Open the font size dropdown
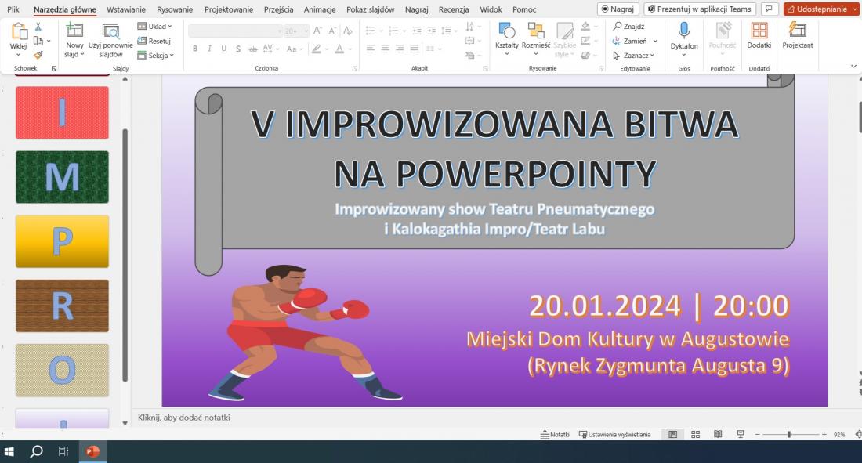Viewport: 862px width, 463px height. coord(306,31)
